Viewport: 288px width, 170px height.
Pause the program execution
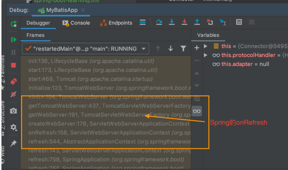coord(13,52)
